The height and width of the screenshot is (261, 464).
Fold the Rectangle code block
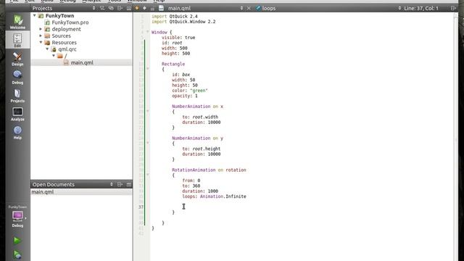(x=147, y=69)
